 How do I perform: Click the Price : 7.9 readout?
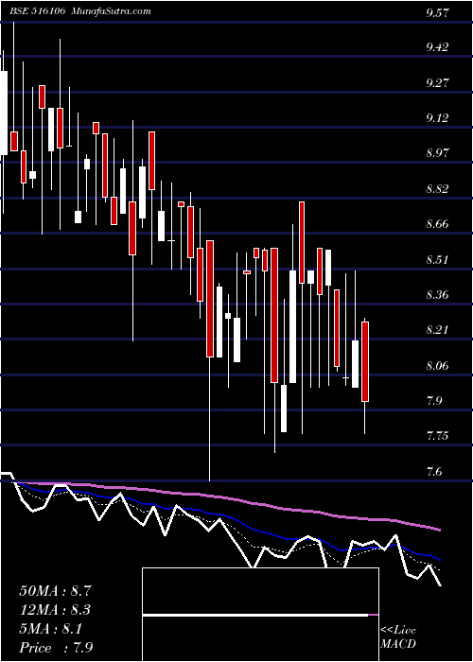[56, 648]
